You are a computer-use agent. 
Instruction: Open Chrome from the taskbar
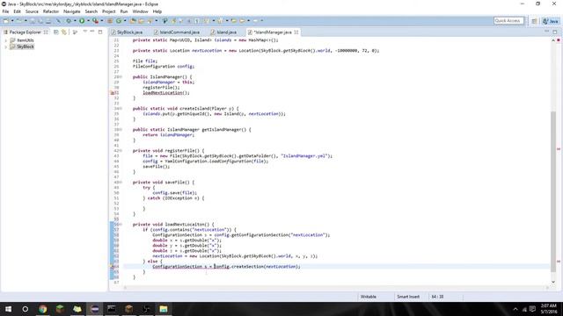tap(43, 309)
